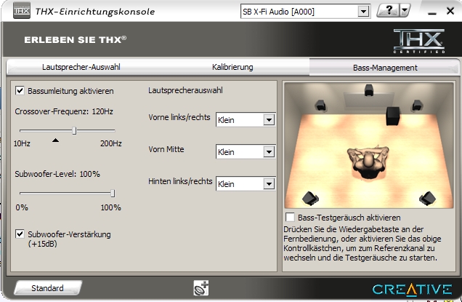Open the Vorne links/rechts size dropdown
The width and height of the screenshot is (462, 302).
246,120
